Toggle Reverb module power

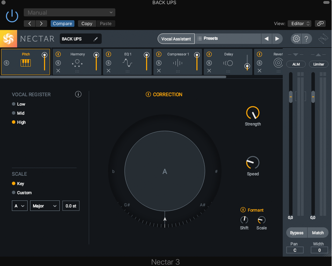(x=259, y=54)
